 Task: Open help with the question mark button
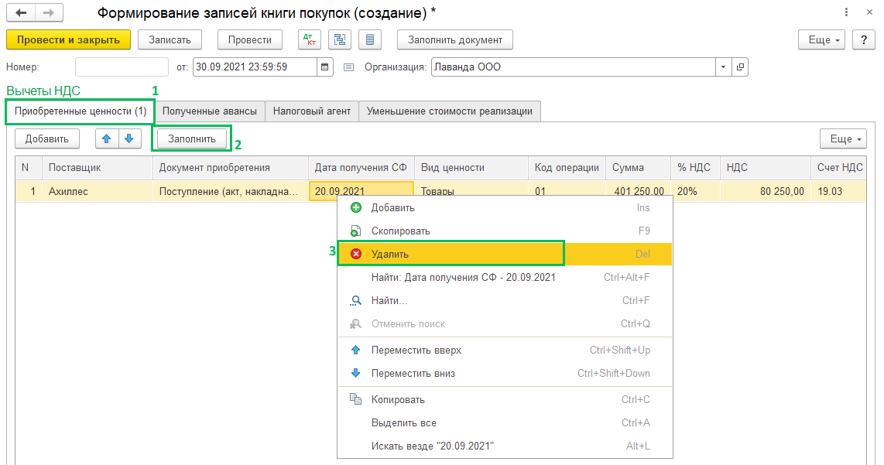click(863, 39)
